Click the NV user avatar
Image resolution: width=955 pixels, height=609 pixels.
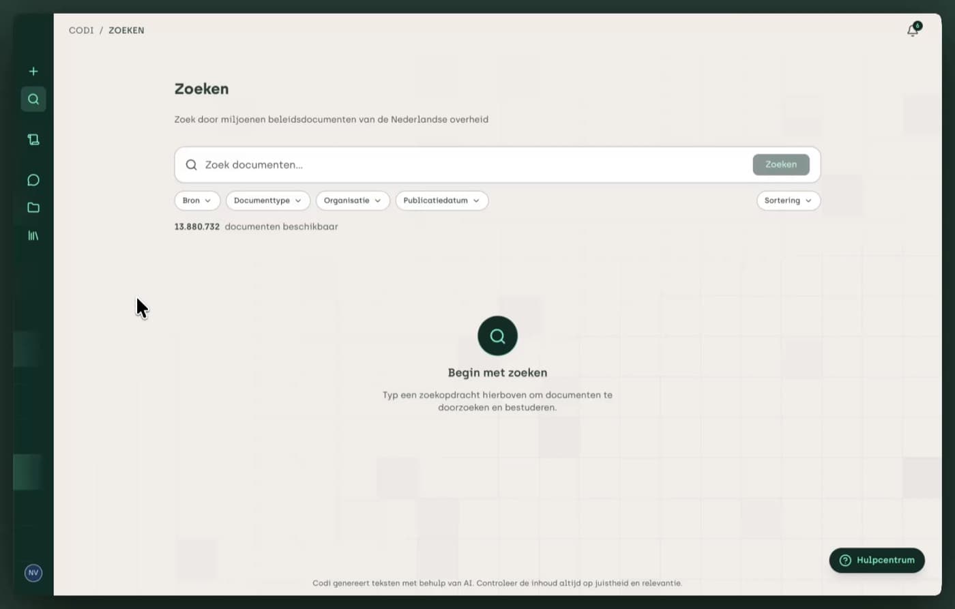(33, 573)
